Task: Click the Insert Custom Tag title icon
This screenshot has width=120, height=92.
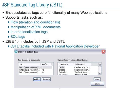Action: pos(16,52)
